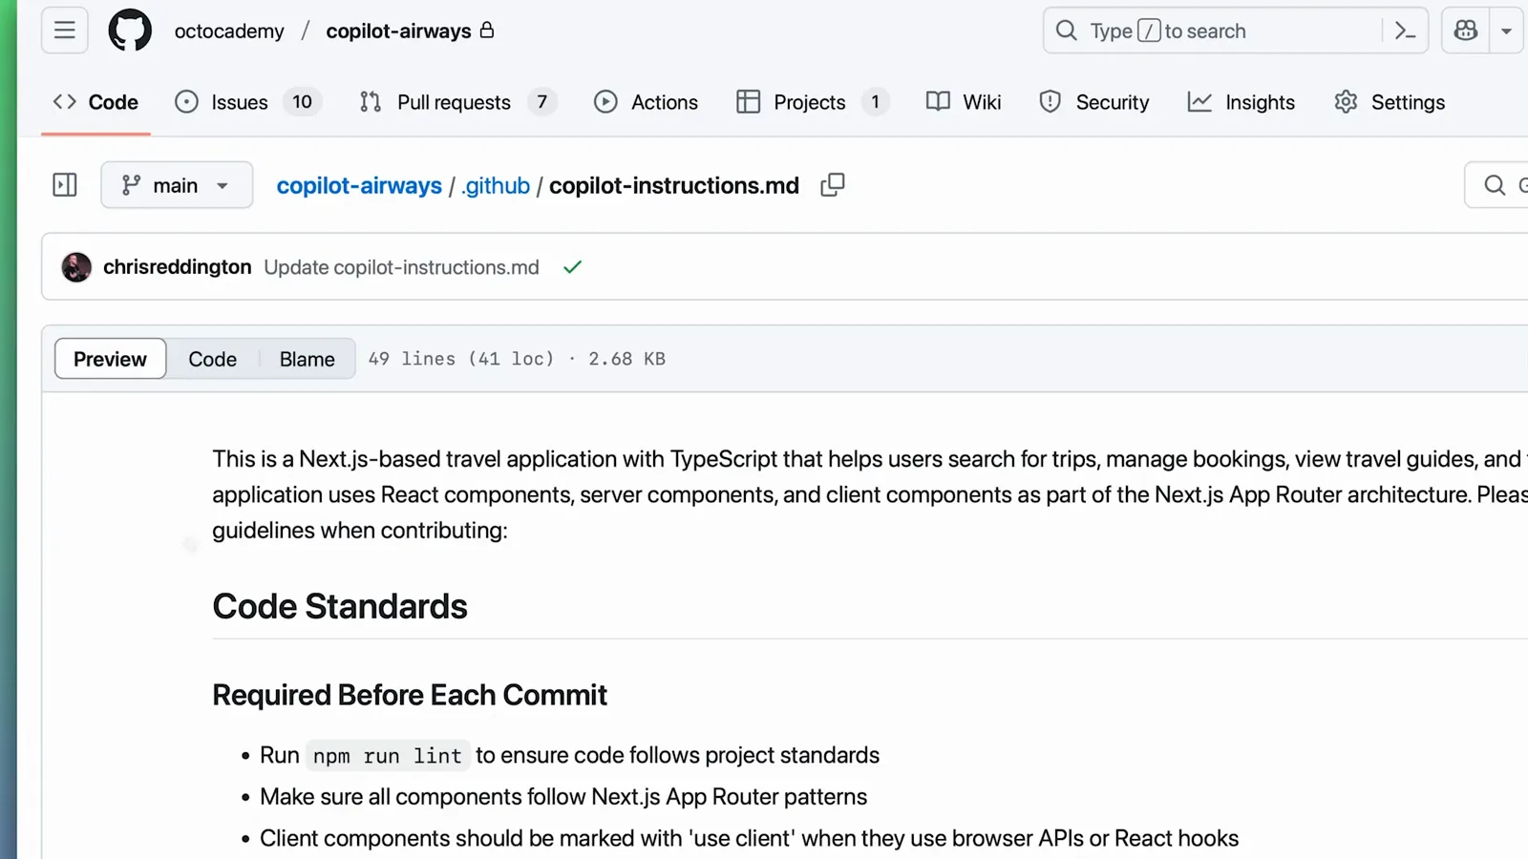The width and height of the screenshot is (1528, 859).
Task: Navigate to .github folder breadcrumb
Action: pyautogui.click(x=496, y=185)
